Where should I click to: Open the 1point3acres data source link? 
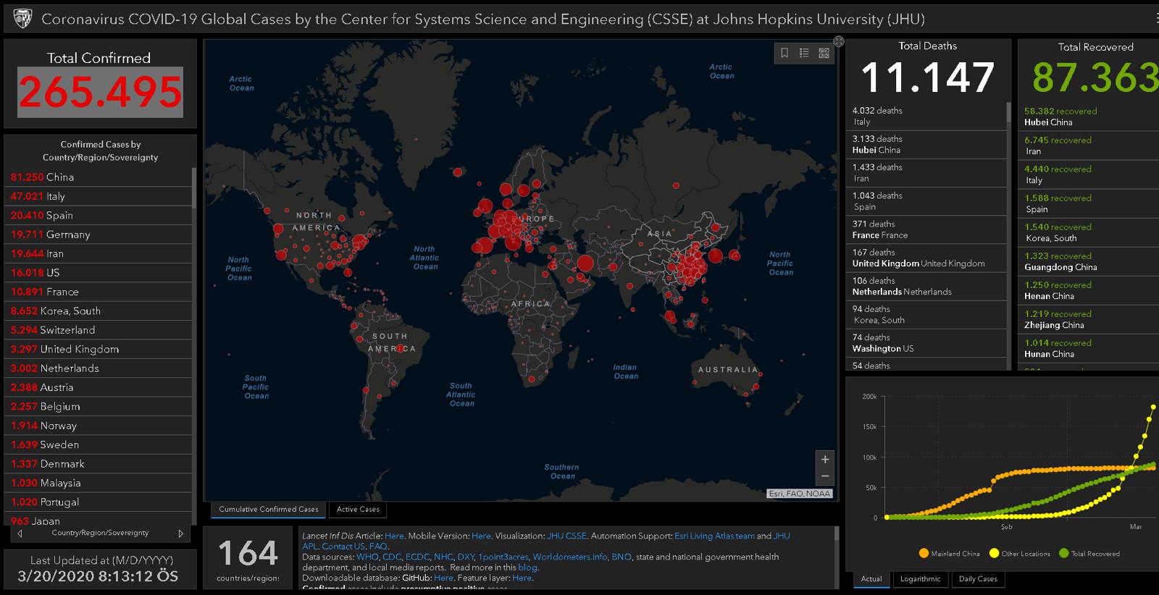[x=503, y=557]
